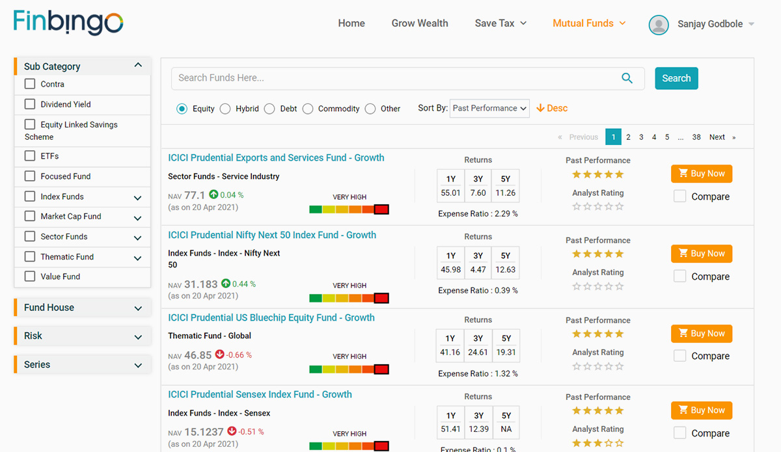
Task: Tick the Focused Fund checkbox
Action: click(x=30, y=176)
